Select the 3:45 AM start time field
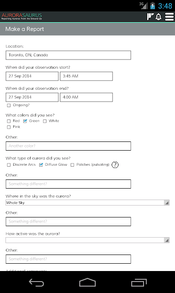The width and height of the screenshot is (175, 293). click(86, 76)
